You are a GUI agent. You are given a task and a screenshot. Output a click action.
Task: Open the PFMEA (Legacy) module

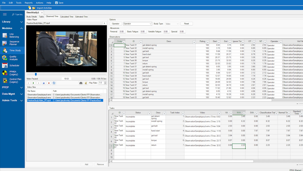13,73
